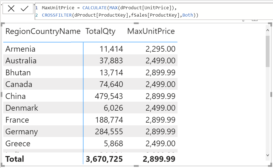The height and width of the screenshot is (168, 273).
Task: Click Greece's TotalQty value 5,868
Action: tap(113, 144)
